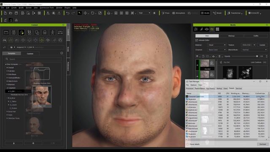Open the Plugins menu
This screenshot has width=270, height=152.
67,8
